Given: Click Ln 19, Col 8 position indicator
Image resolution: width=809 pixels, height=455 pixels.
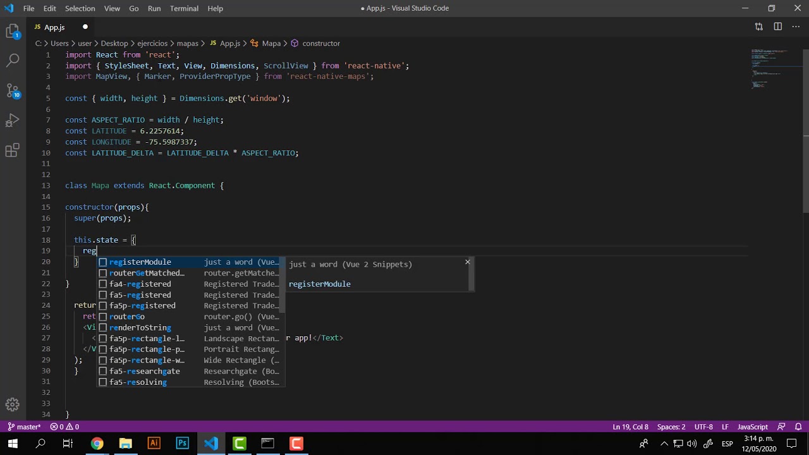Looking at the screenshot, I should (x=630, y=427).
